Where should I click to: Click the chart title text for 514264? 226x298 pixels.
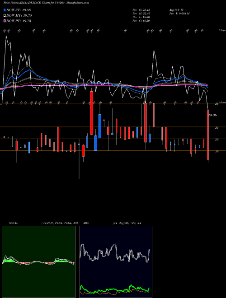pos(46,3)
